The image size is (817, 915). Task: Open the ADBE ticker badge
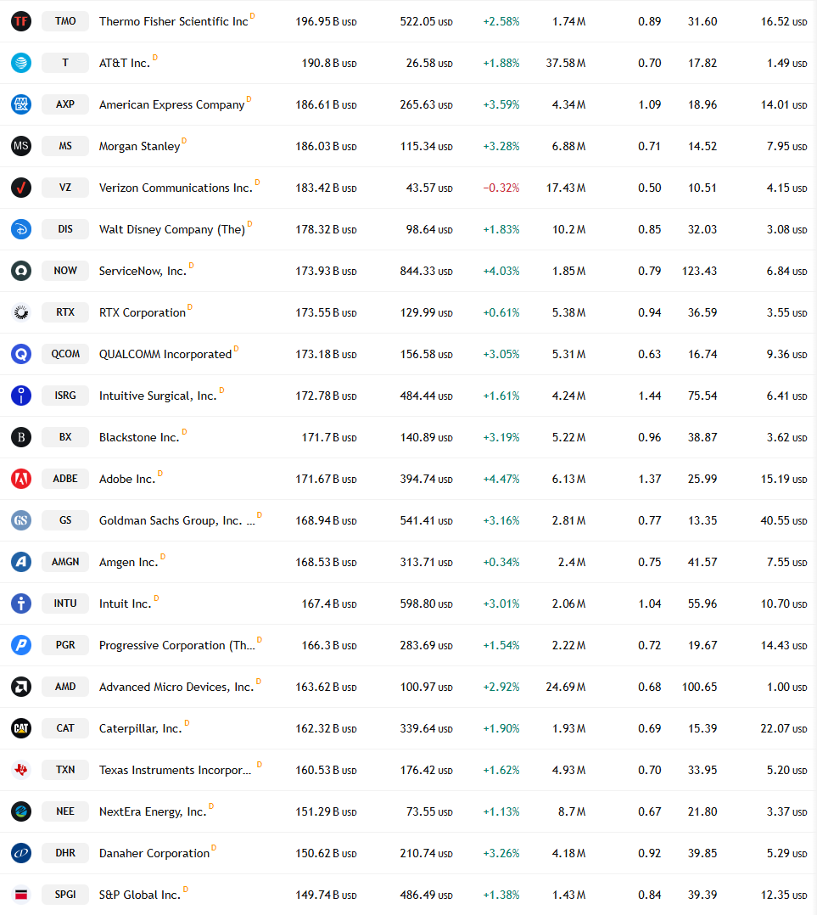(65, 479)
